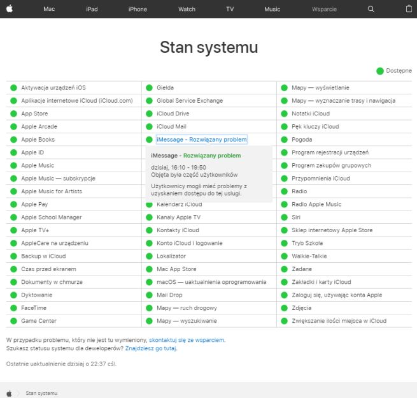
Task: Click the Aktywacja urządzeń iOS row text
Action: (x=53, y=88)
